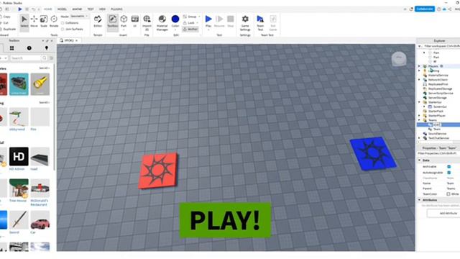Start a Team Test session
The height and width of the screenshot is (259, 460).
260,22
